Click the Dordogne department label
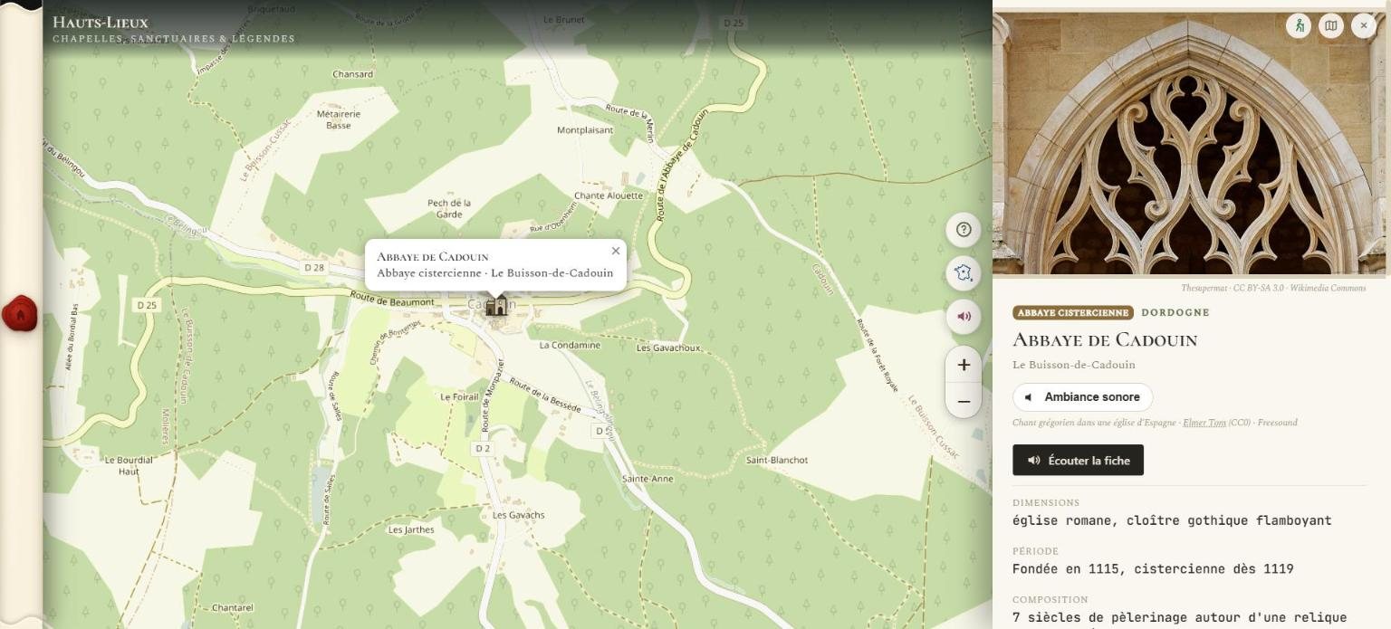This screenshot has height=629, width=1391. click(1175, 313)
